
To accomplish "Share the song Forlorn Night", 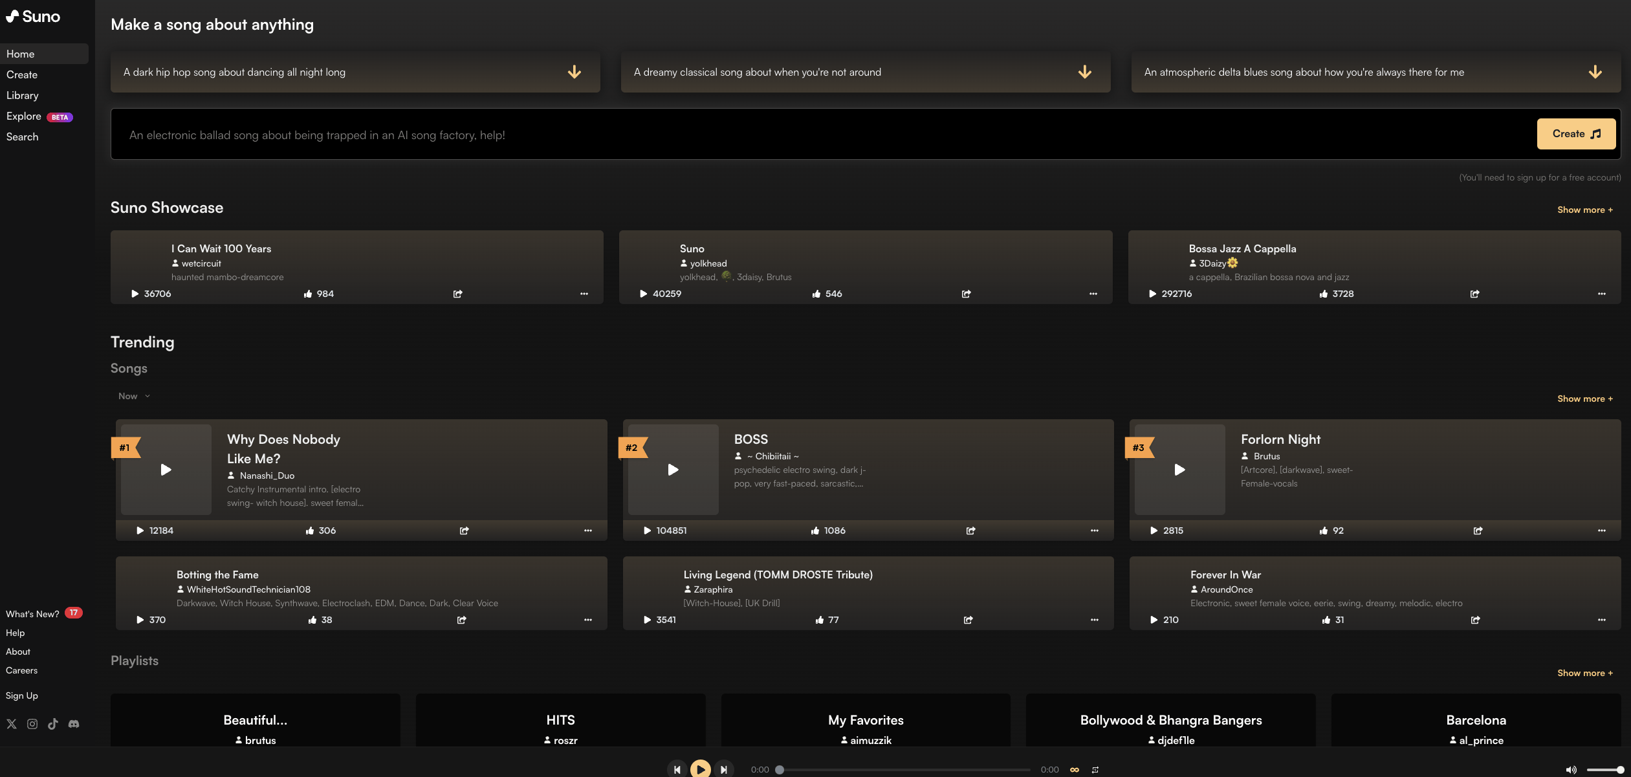I will (x=1478, y=531).
